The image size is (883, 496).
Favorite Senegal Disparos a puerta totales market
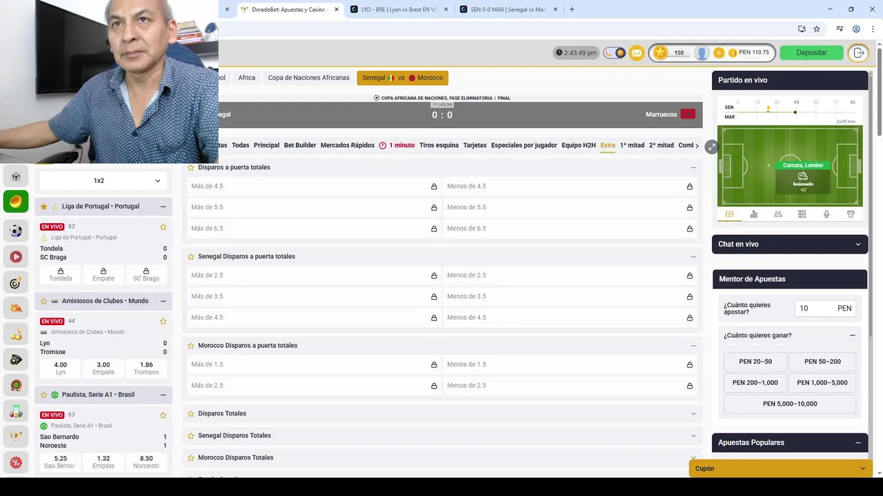click(191, 256)
